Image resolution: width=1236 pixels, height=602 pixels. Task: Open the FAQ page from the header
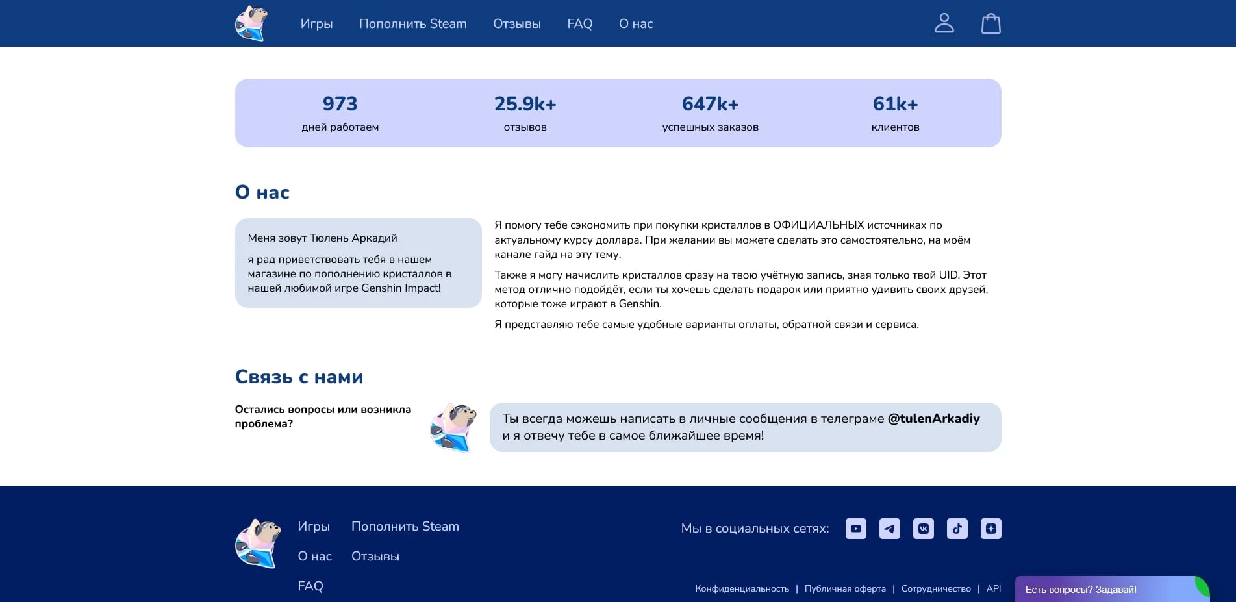(x=579, y=23)
